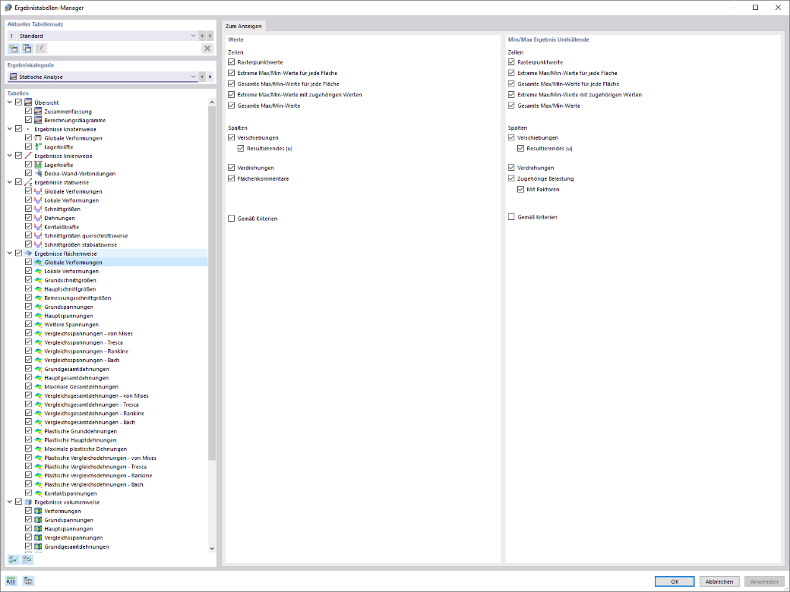Click the Ergebnisse volumenweise solid icon

[x=28, y=502]
